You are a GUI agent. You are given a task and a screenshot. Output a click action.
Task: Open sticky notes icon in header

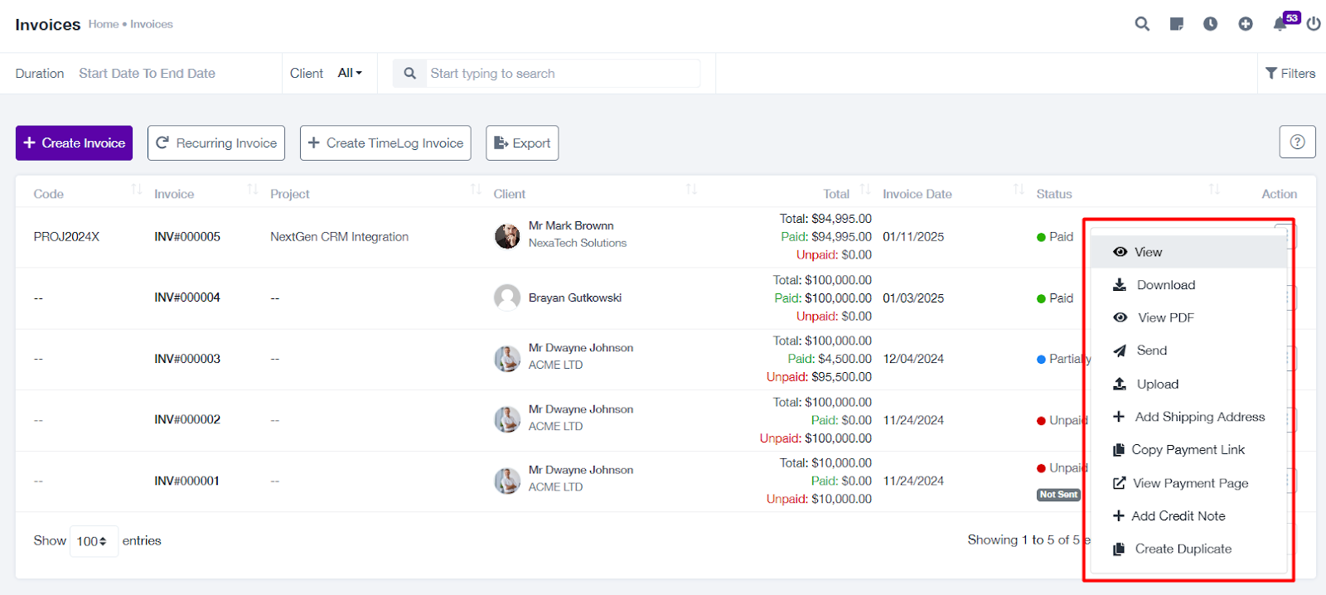[1176, 24]
